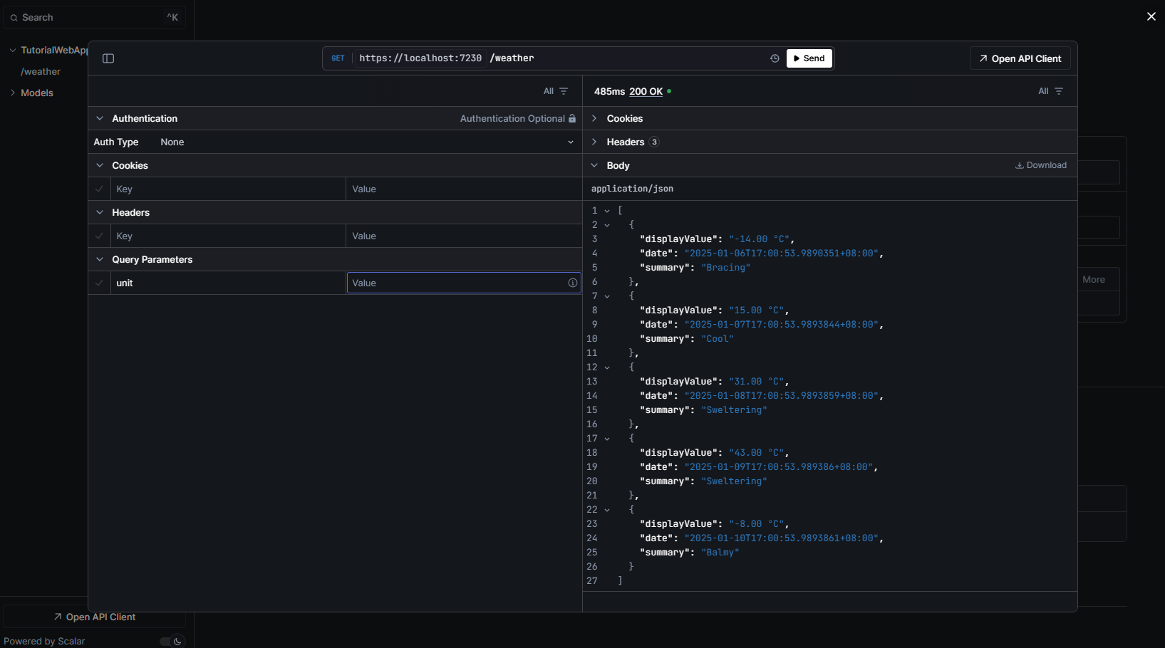
Task: Download the response body
Action: [x=1041, y=165]
